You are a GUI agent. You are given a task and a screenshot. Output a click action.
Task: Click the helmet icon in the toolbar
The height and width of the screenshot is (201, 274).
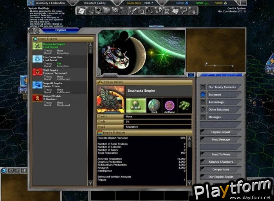[98, 11]
